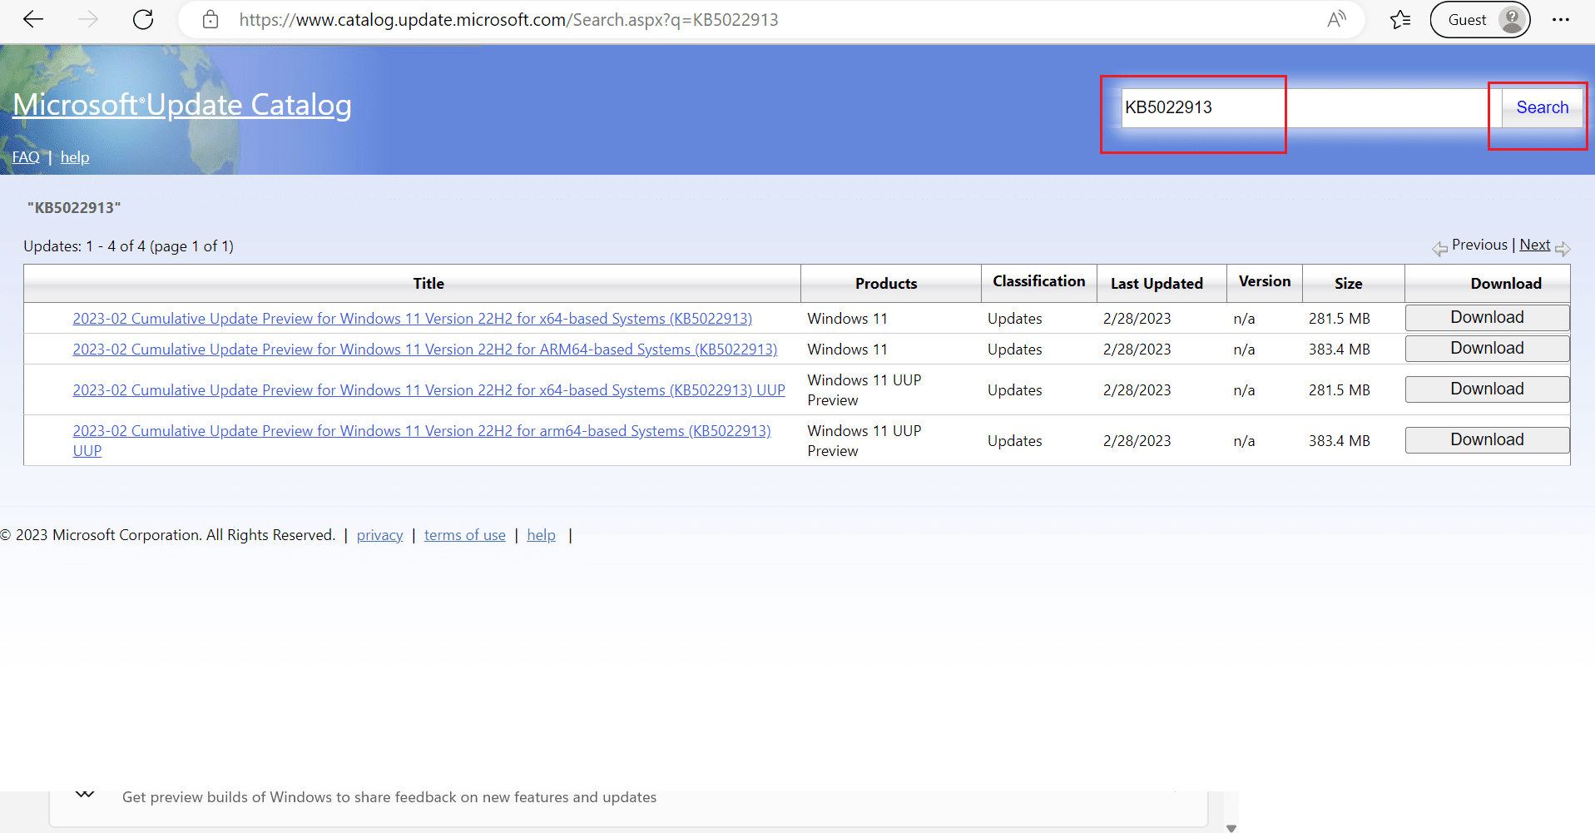Download the 281.5 MB UUP Preview update

1487,389
